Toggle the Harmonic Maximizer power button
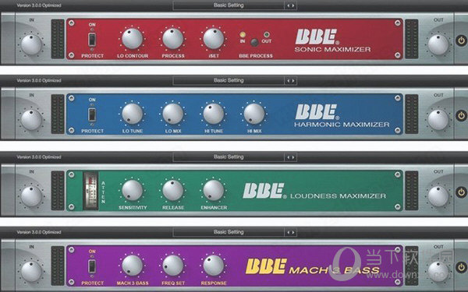The image size is (468, 292). [461, 115]
